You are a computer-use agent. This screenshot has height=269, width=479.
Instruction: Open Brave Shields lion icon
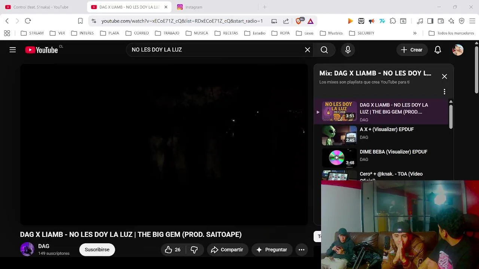(x=299, y=21)
